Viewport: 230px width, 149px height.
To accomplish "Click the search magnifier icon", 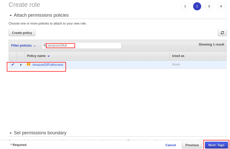I will pyautogui.click(x=45, y=45).
